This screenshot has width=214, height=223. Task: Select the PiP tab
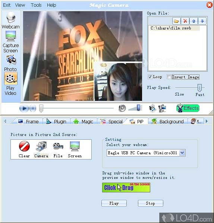[x=136, y=122]
